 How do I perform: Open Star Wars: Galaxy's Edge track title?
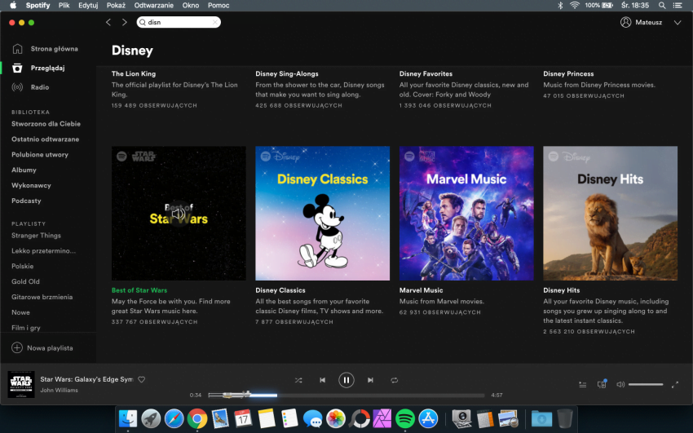(86, 379)
